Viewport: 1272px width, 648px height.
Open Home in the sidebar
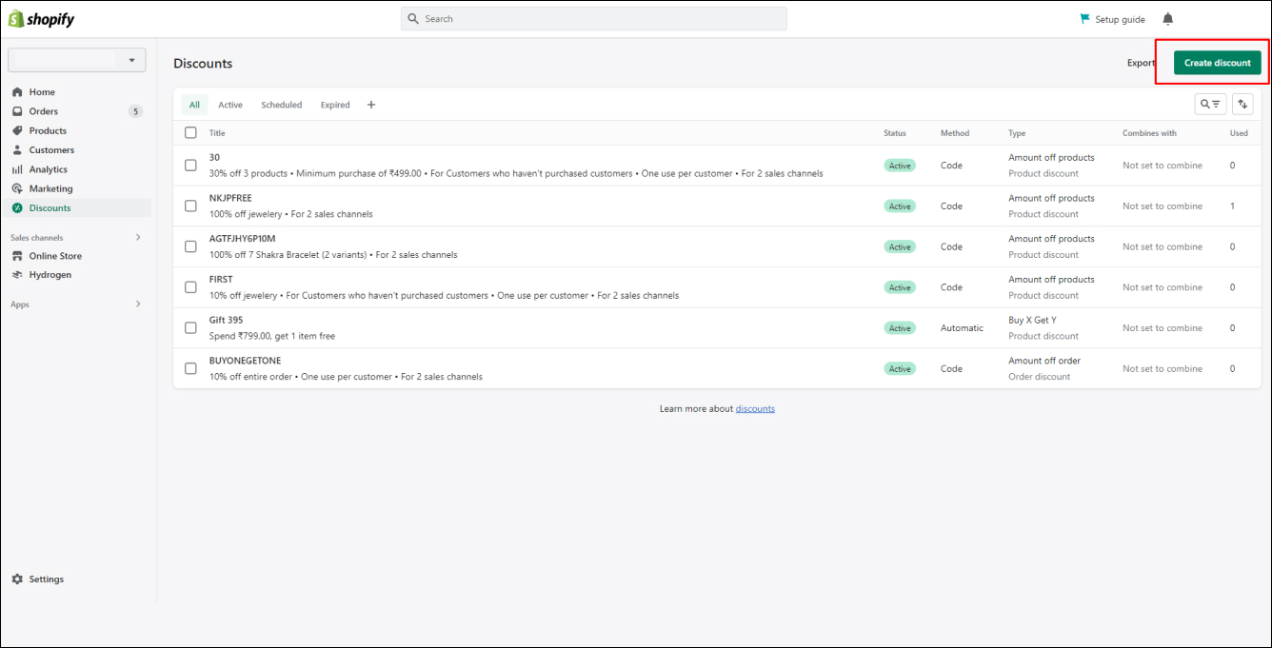[42, 92]
